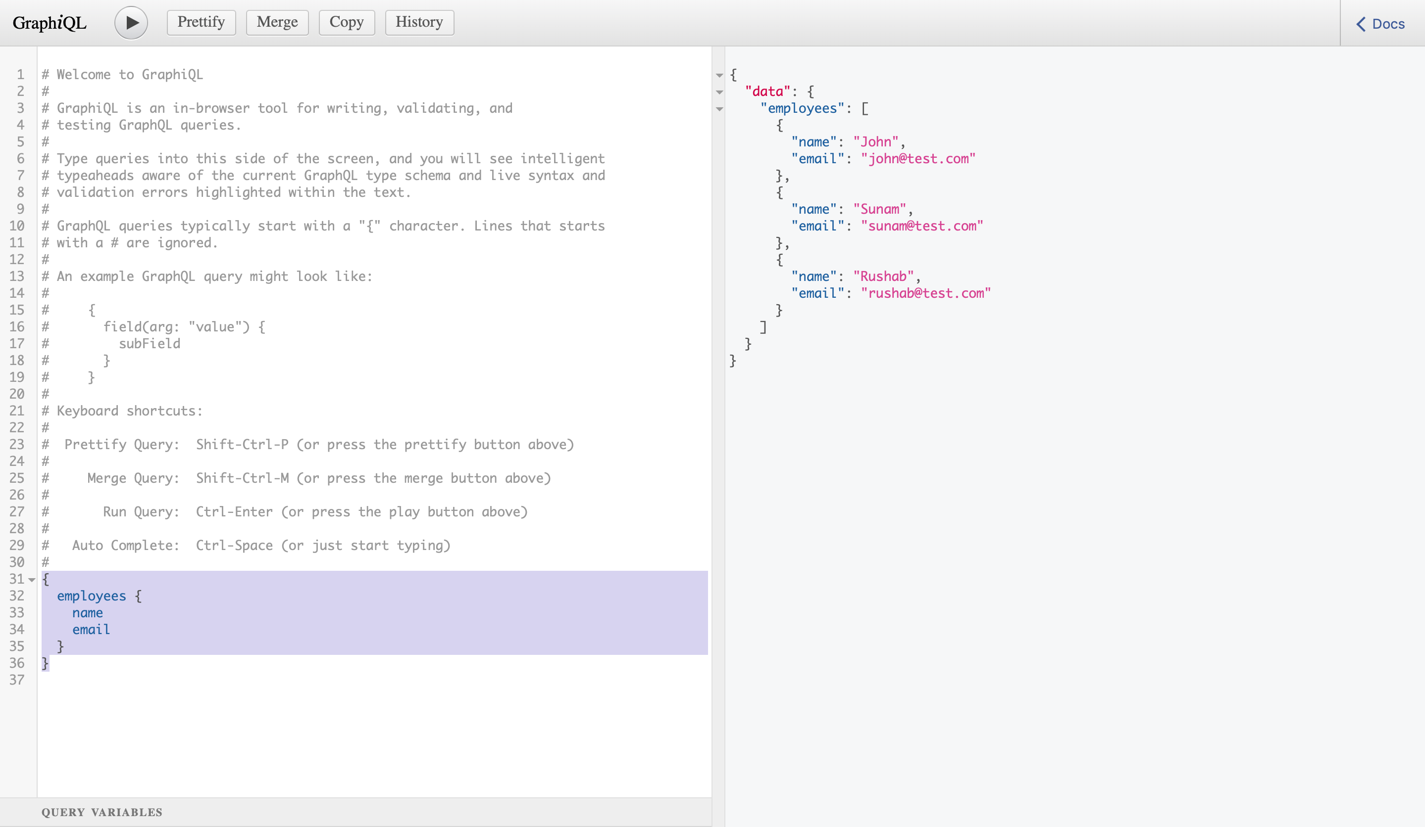
Task: Click the Prettify button
Action: click(201, 23)
